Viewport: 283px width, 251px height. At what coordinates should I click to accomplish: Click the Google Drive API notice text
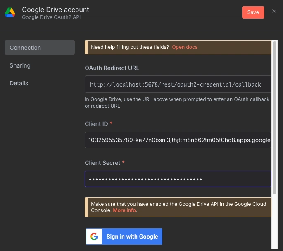[x=178, y=207]
